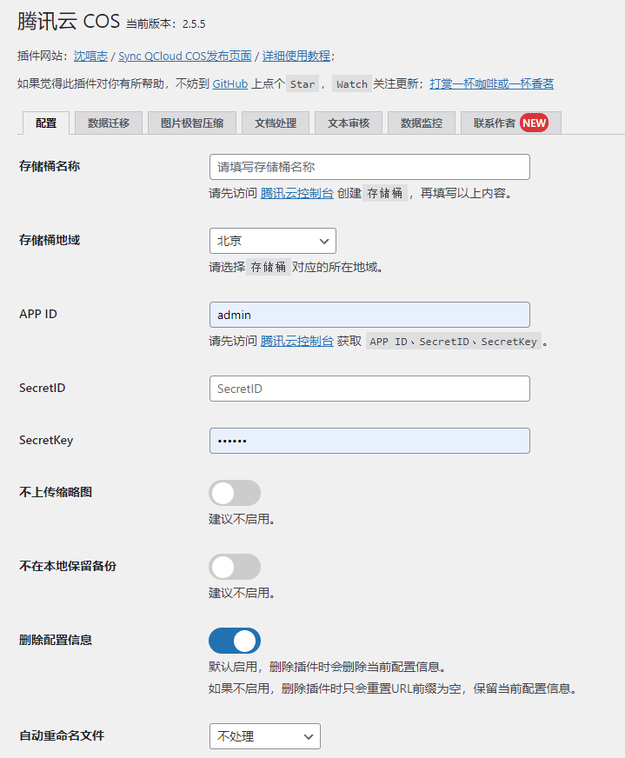Click the Star code label
625x758 pixels.
(303, 84)
